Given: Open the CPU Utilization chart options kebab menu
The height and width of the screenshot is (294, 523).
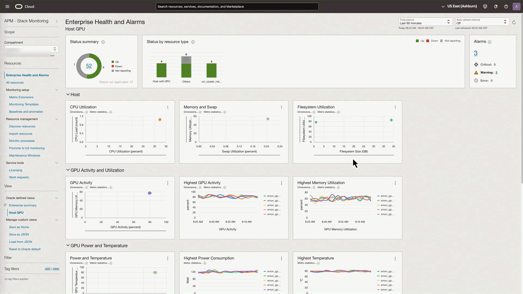Looking at the screenshot, I should (x=168, y=108).
